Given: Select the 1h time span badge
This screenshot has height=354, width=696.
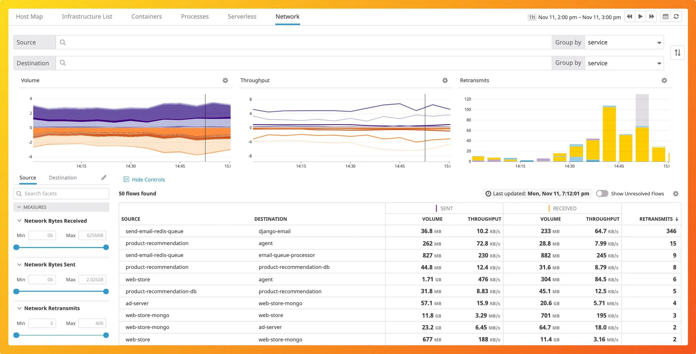Looking at the screenshot, I should (x=532, y=17).
